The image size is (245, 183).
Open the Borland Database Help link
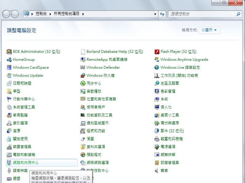click(115, 52)
